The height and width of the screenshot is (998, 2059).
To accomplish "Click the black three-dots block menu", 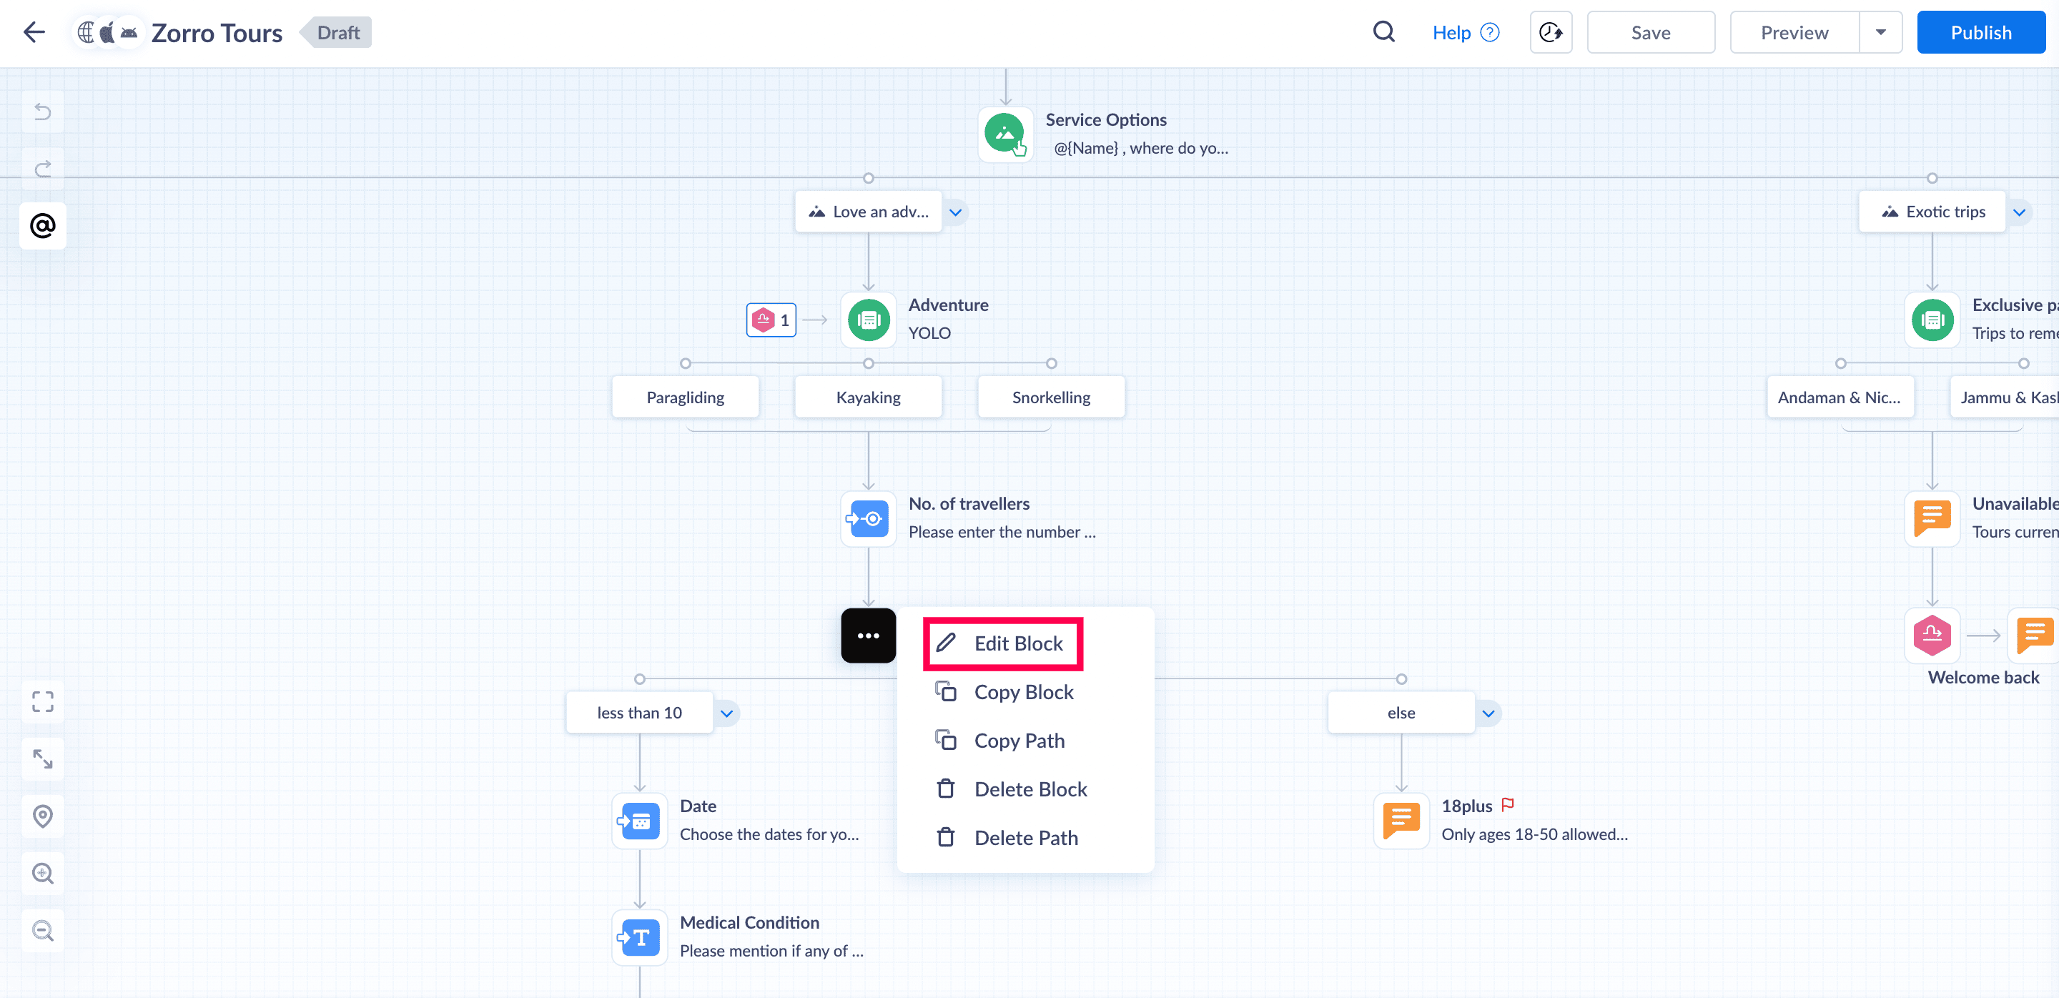I will 868,636.
